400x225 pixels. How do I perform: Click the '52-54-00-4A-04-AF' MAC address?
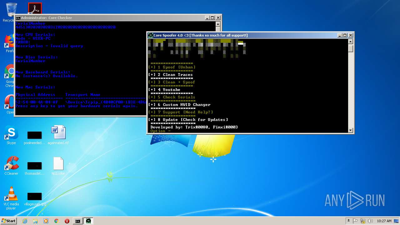[37, 102]
